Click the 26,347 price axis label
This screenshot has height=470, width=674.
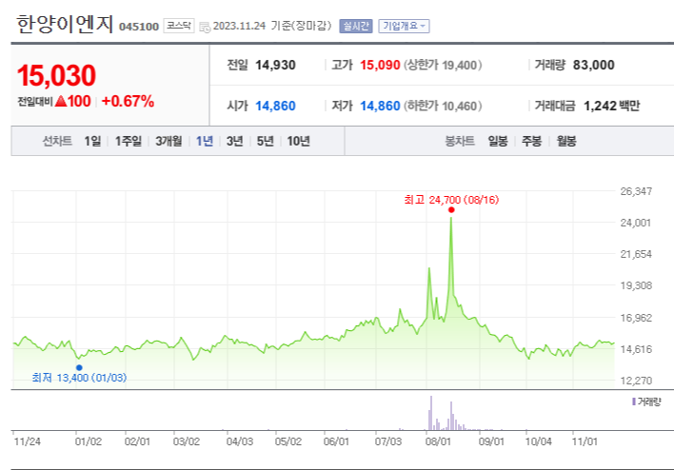click(x=636, y=191)
